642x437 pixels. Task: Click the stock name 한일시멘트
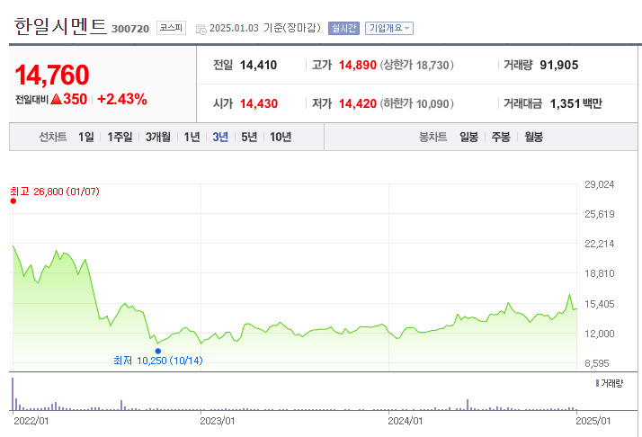(60, 27)
